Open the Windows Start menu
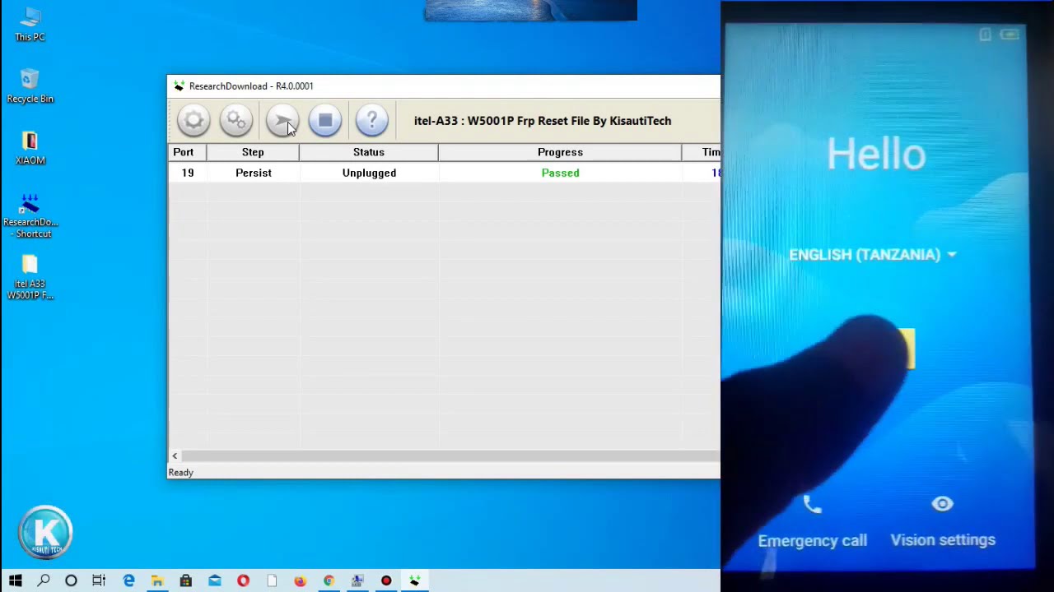 coord(15,580)
